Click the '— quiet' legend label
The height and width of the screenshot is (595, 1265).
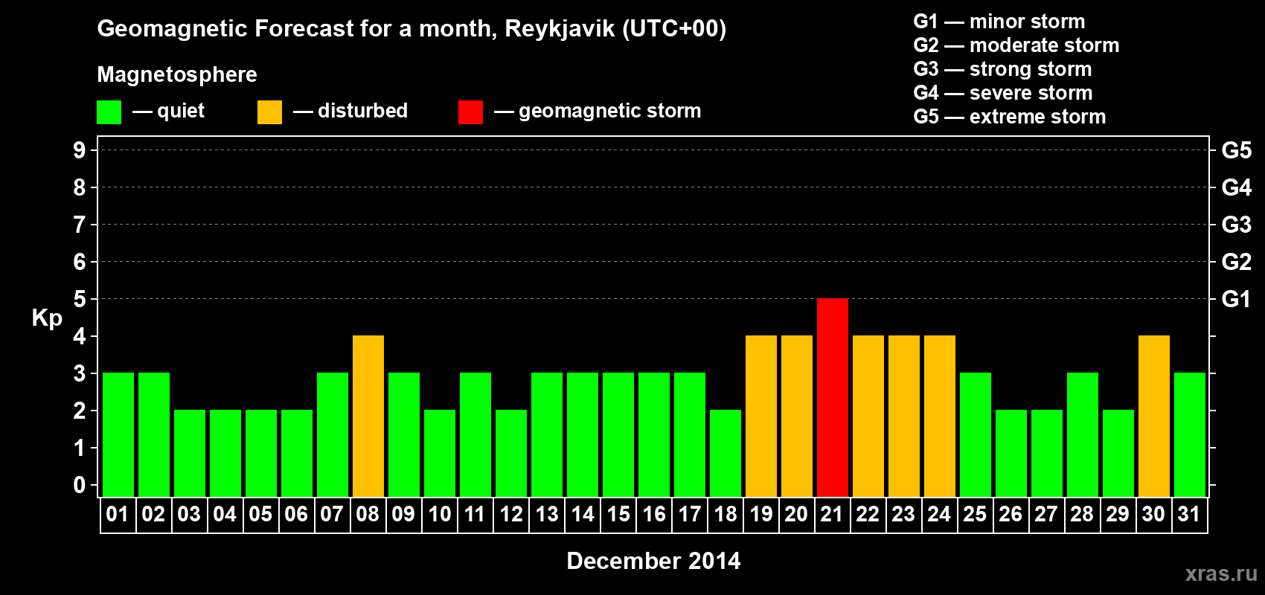click(168, 111)
